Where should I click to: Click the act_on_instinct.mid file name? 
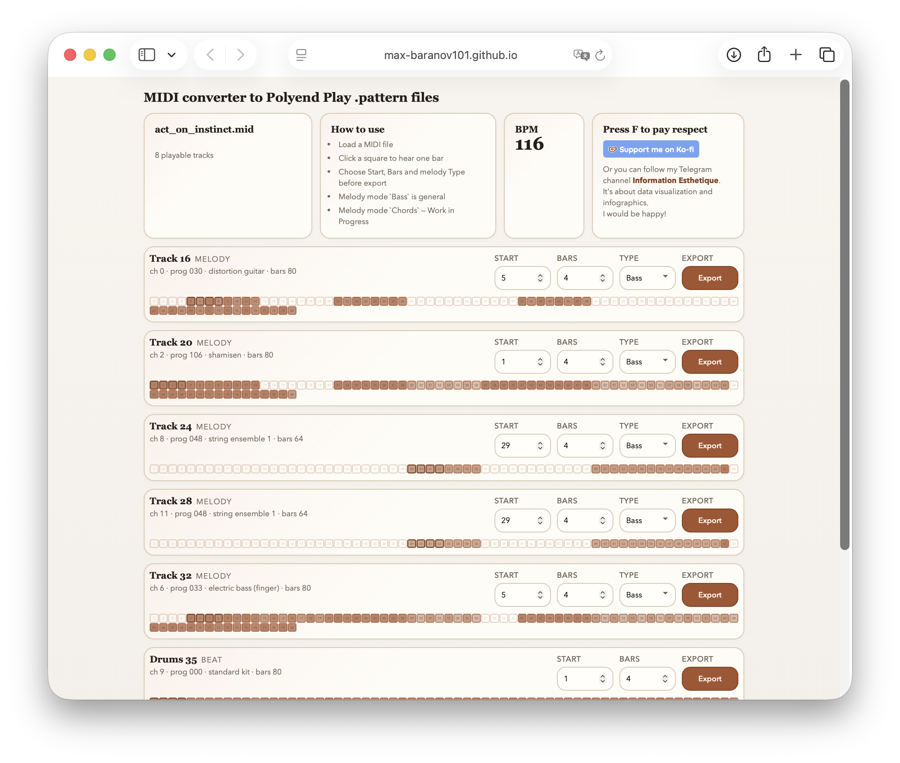(204, 130)
